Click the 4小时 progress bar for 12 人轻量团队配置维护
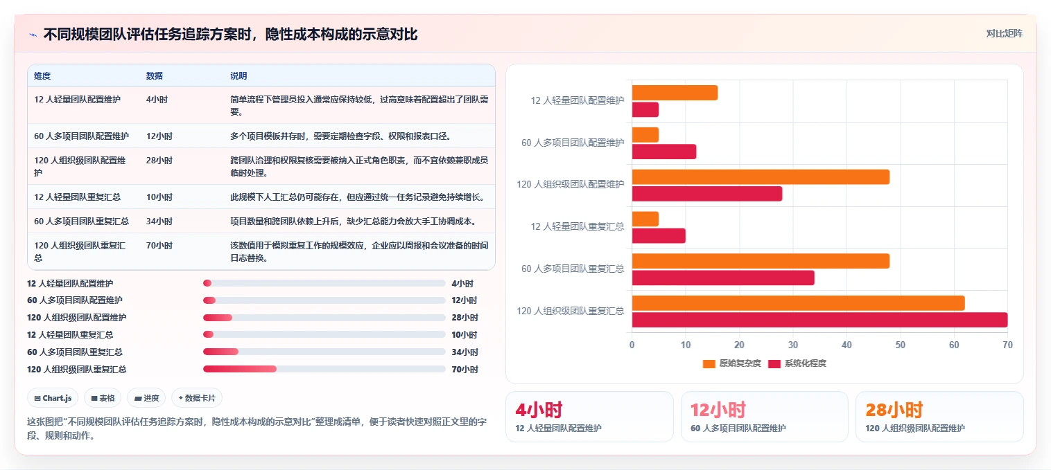This screenshot has width=1051, height=470. click(324, 283)
